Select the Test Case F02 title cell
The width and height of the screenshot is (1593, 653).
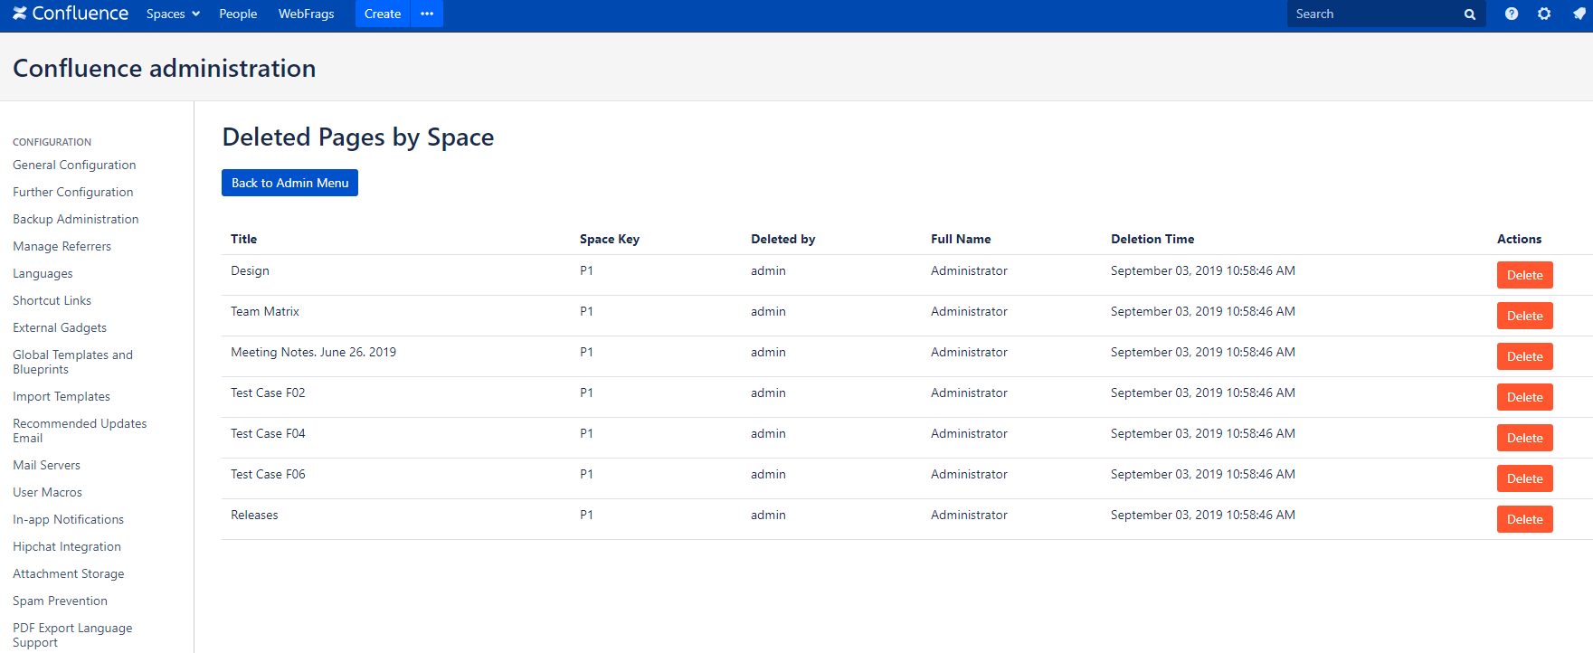point(268,393)
